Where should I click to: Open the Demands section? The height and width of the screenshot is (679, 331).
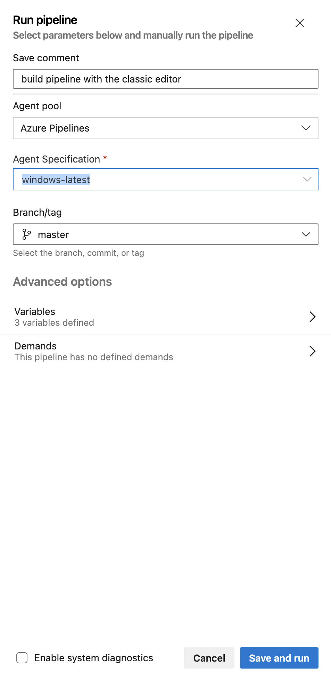coord(165,351)
